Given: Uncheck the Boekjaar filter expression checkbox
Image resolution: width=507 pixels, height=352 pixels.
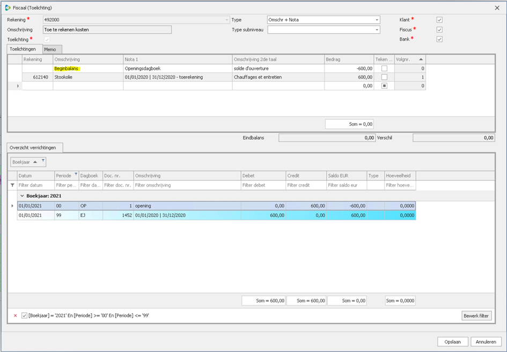Looking at the screenshot, I should click(x=24, y=315).
